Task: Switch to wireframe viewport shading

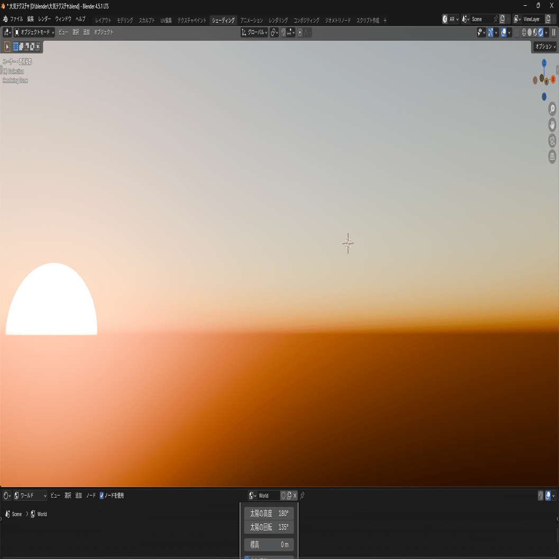Action: point(524,33)
